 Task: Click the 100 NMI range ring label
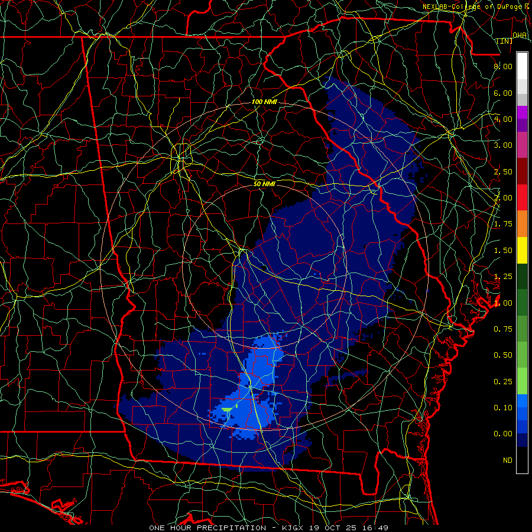click(264, 102)
